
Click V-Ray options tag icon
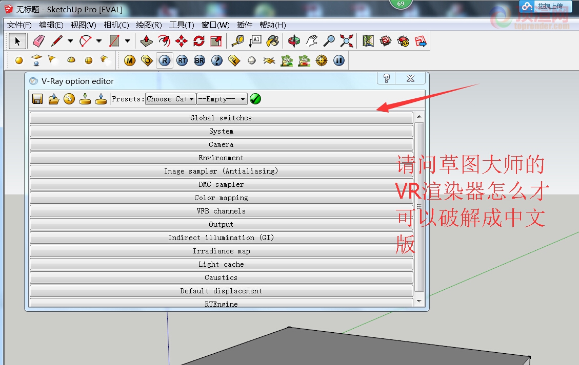coord(147,60)
